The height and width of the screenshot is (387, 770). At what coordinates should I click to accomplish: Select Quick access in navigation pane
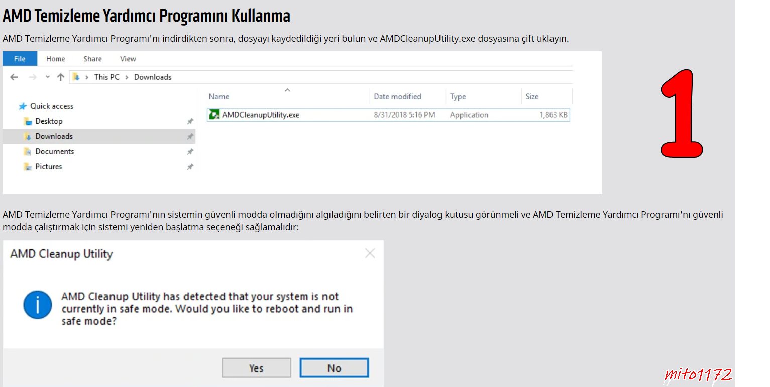click(52, 106)
